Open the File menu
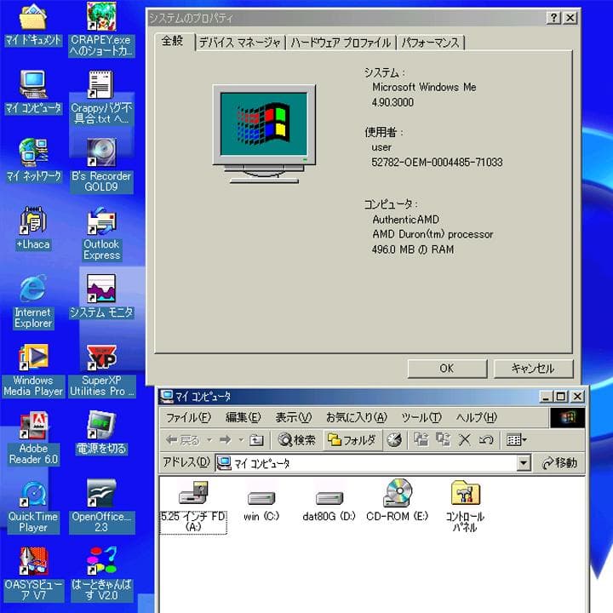Screen dimensions: 613x613 (x=188, y=417)
